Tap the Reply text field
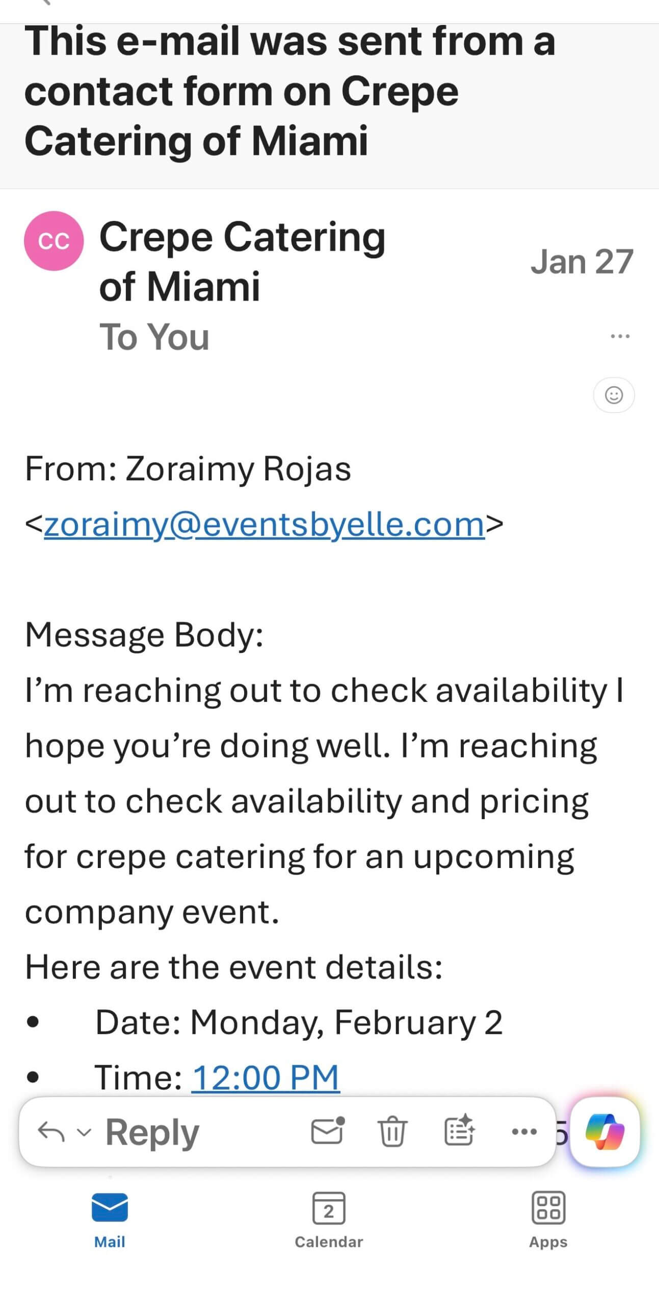659x1304 pixels. 152,1132
